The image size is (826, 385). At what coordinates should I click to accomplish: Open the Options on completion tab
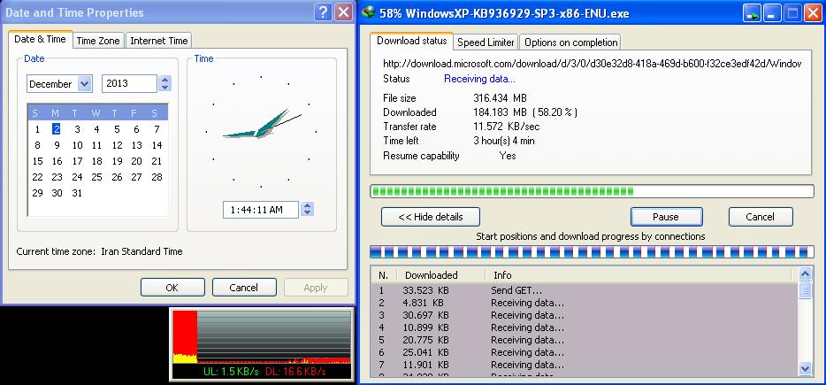coord(570,42)
